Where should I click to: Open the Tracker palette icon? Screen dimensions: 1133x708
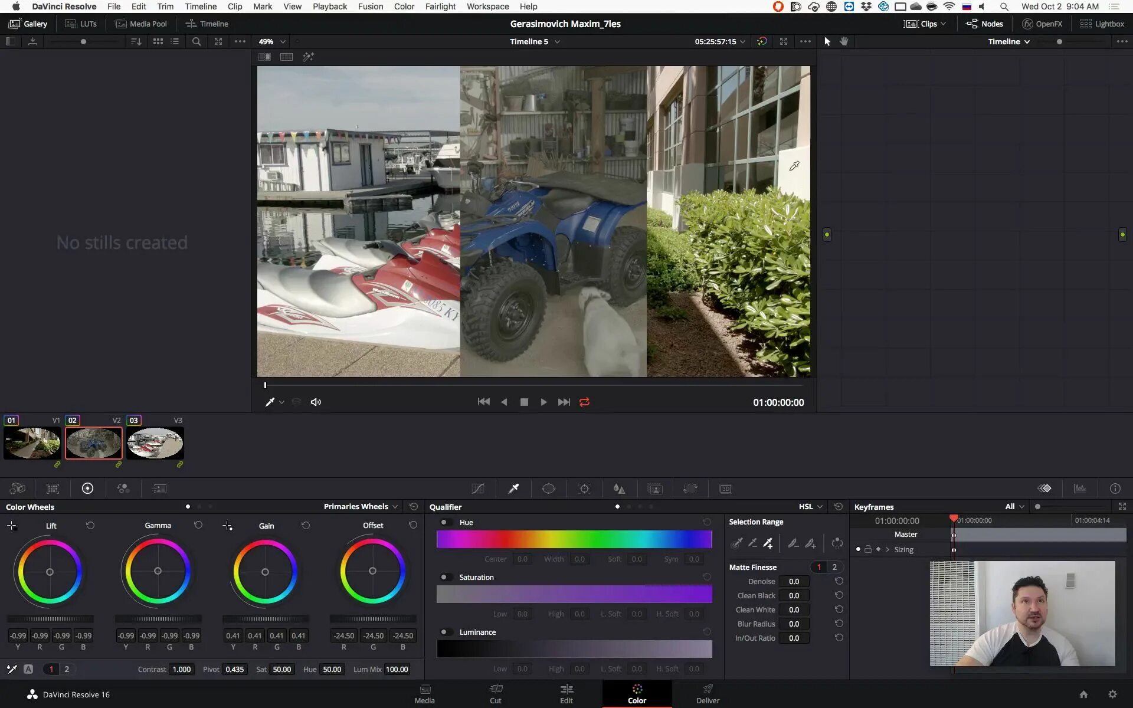(x=584, y=489)
